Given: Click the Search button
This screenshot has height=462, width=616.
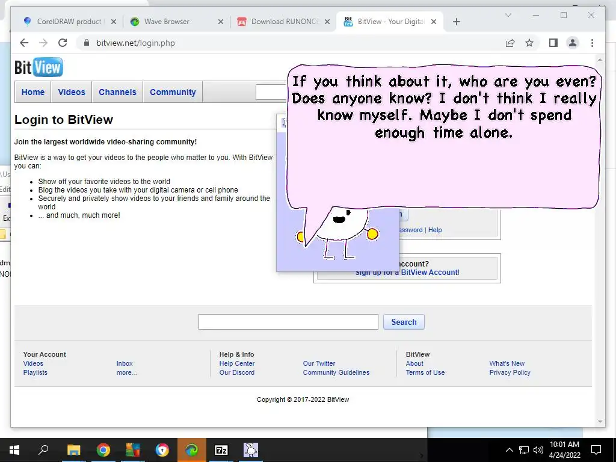Looking at the screenshot, I should tap(404, 322).
